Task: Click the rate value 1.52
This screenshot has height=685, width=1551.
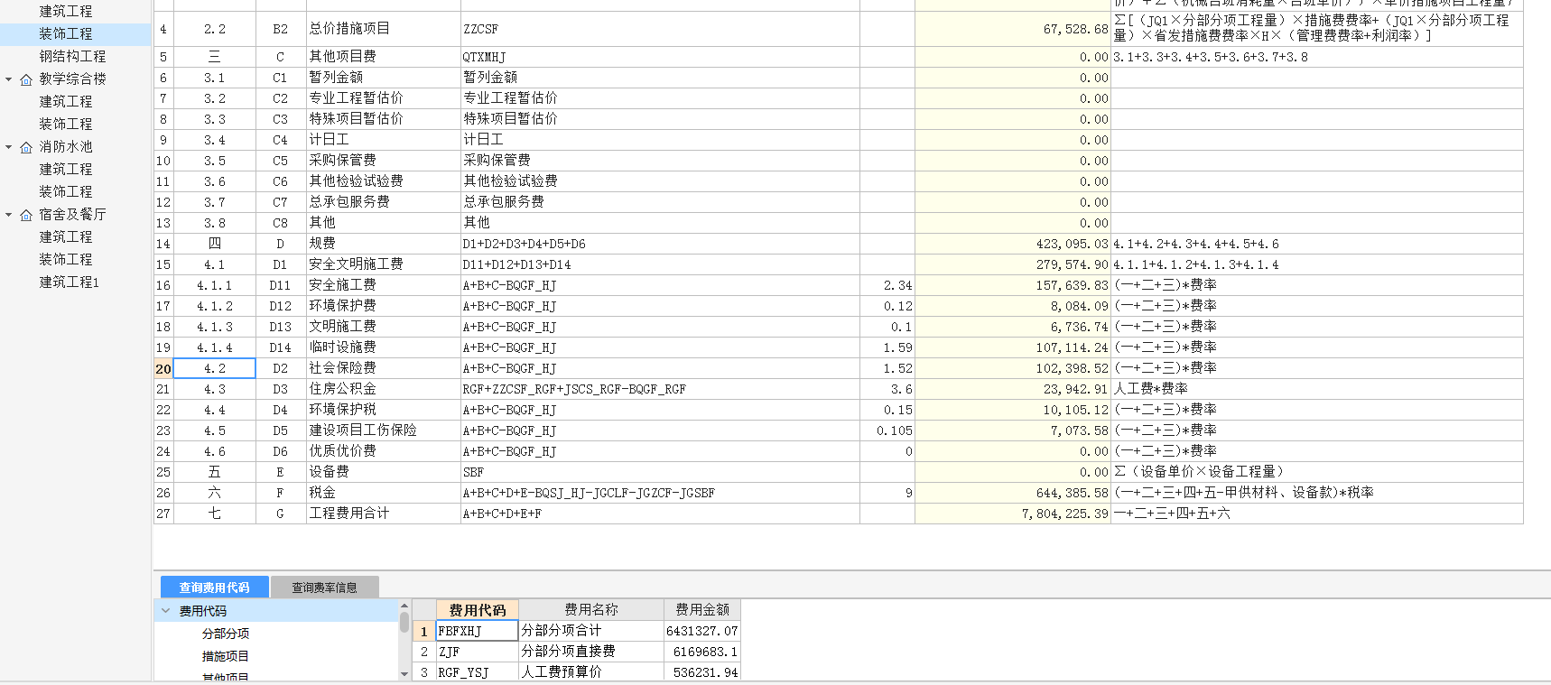Action: point(887,368)
